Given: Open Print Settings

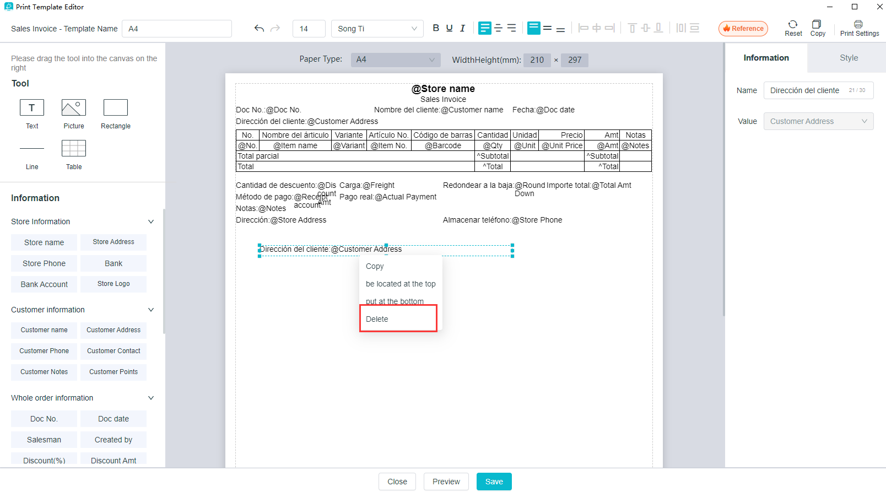Looking at the screenshot, I should [859, 28].
